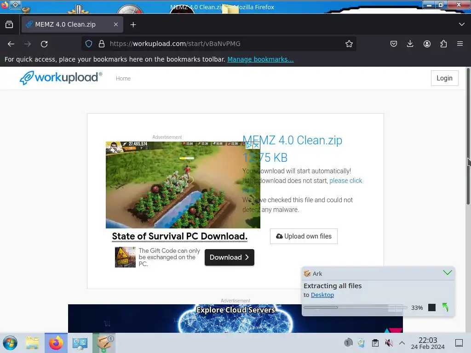Go to Home in workupload navigation
471x353 pixels.
tap(123, 78)
